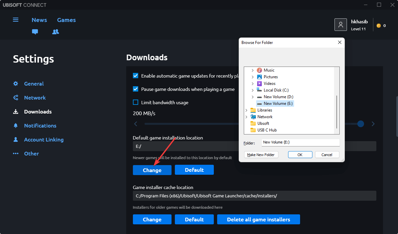The height and width of the screenshot is (234, 398).
Task: Click the Local Disk (C:) drive icon
Action: (x=259, y=90)
